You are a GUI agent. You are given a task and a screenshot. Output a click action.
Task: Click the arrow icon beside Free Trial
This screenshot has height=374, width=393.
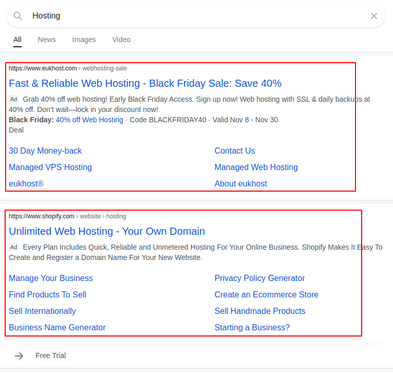(19, 356)
